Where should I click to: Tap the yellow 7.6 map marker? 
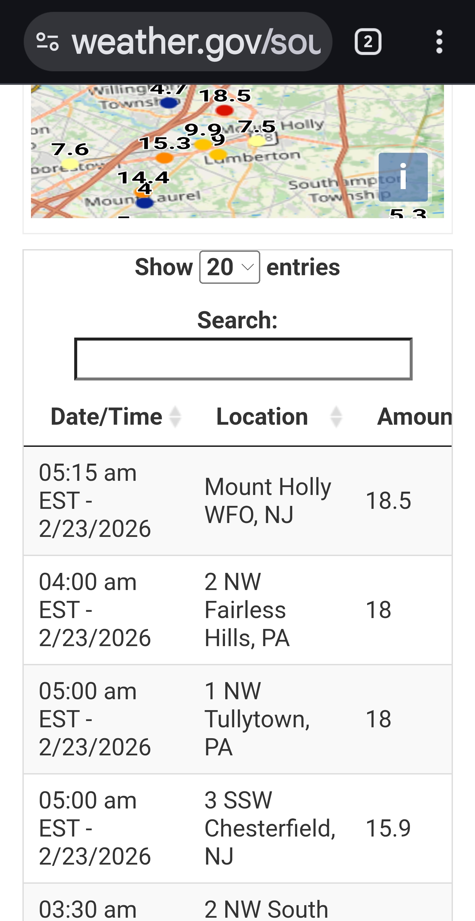coord(70,163)
